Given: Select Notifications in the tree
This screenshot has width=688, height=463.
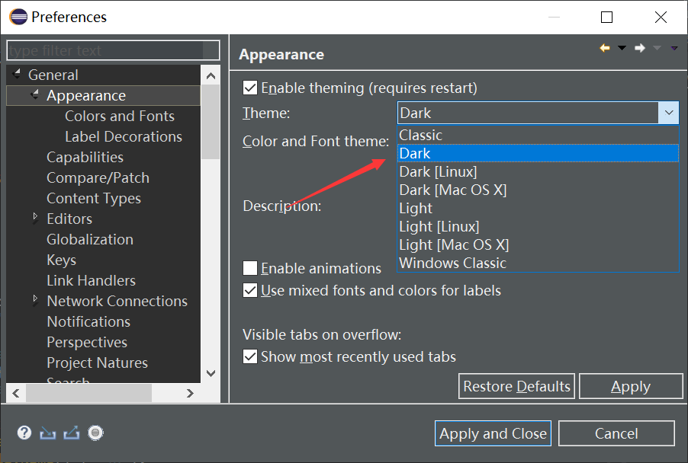Looking at the screenshot, I should click(x=88, y=321).
